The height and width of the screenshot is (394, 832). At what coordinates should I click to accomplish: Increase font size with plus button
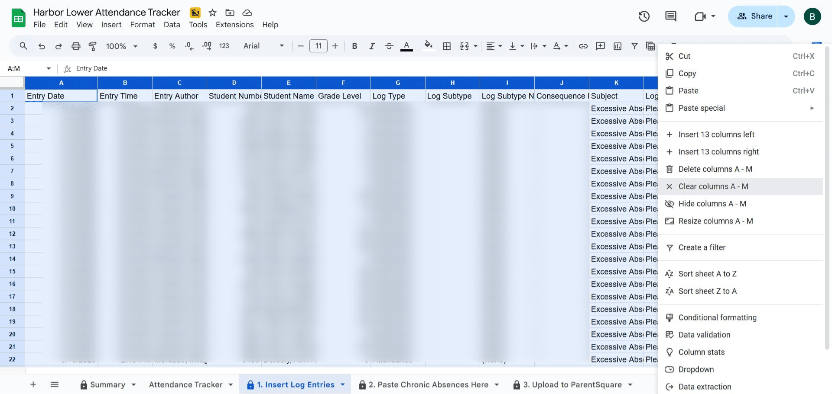click(335, 46)
